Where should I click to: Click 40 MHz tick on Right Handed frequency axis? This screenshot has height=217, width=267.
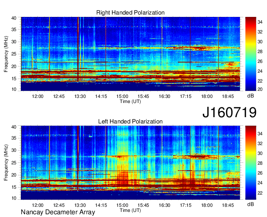coord(14,18)
